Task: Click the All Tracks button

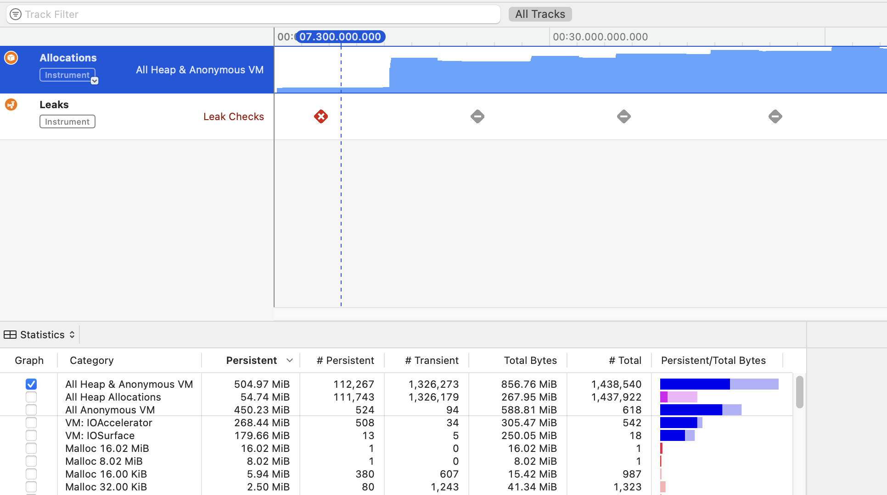Action: pyautogui.click(x=540, y=14)
